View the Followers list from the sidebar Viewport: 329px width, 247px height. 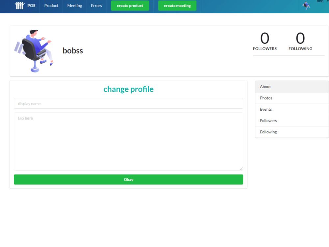click(268, 121)
